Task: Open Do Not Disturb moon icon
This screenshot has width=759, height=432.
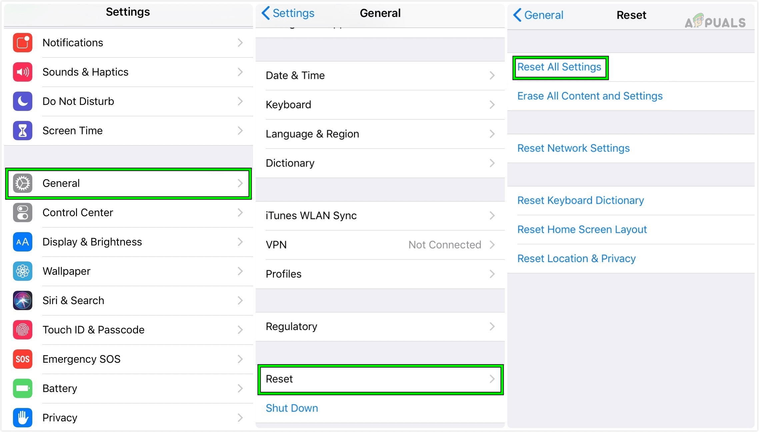Action: click(x=22, y=101)
